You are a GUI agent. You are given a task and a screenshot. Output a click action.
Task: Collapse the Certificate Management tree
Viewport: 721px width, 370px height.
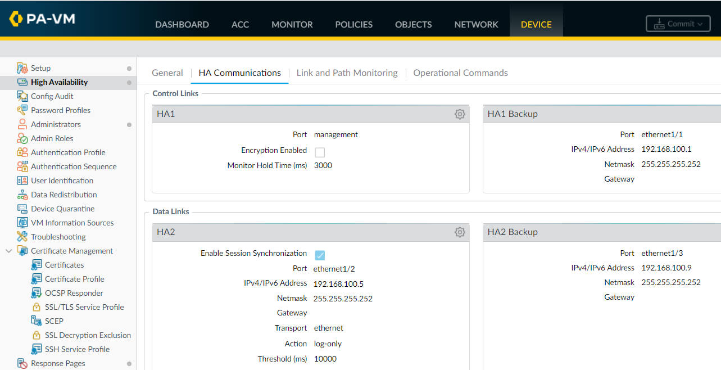click(8, 250)
